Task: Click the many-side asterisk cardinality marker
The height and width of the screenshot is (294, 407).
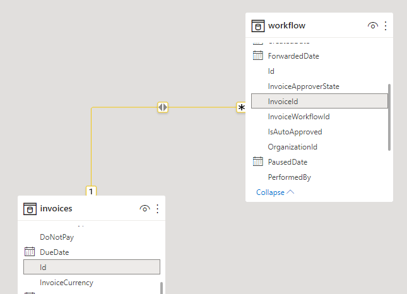Action: pyautogui.click(x=241, y=108)
